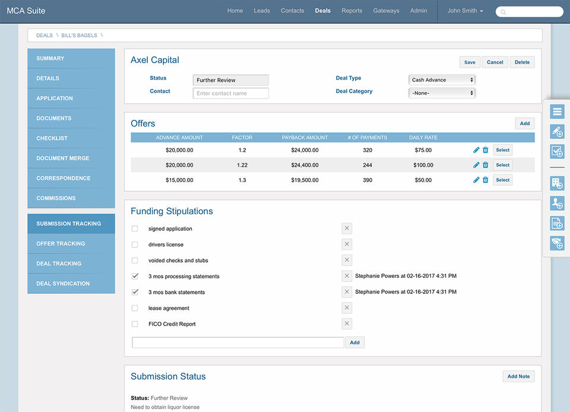The width and height of the screenshot is (570, 412).
Task: Click the add task checkbox-plus icon
Action: (x=557, y=151)
